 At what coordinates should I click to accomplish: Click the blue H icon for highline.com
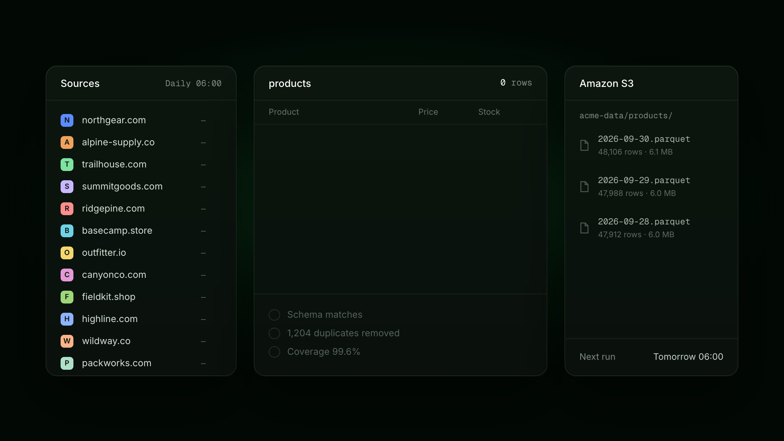(x=67, y=319)
